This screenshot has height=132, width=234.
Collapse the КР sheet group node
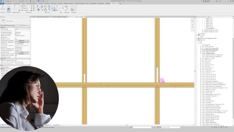click(199, 43)
